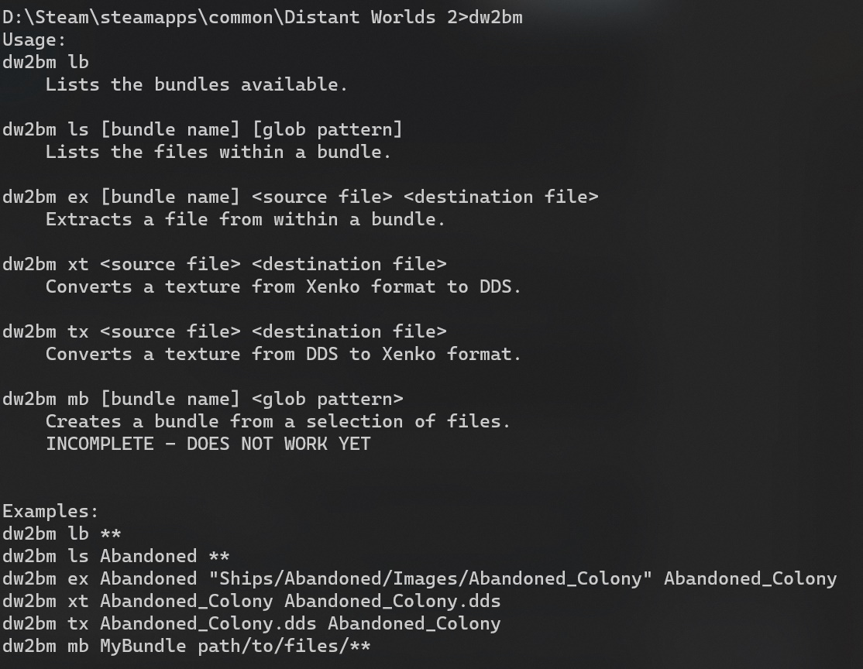Click 'Creates a bundle from a selection of files.'
This screenshot has height=669, width=863.
278,421
